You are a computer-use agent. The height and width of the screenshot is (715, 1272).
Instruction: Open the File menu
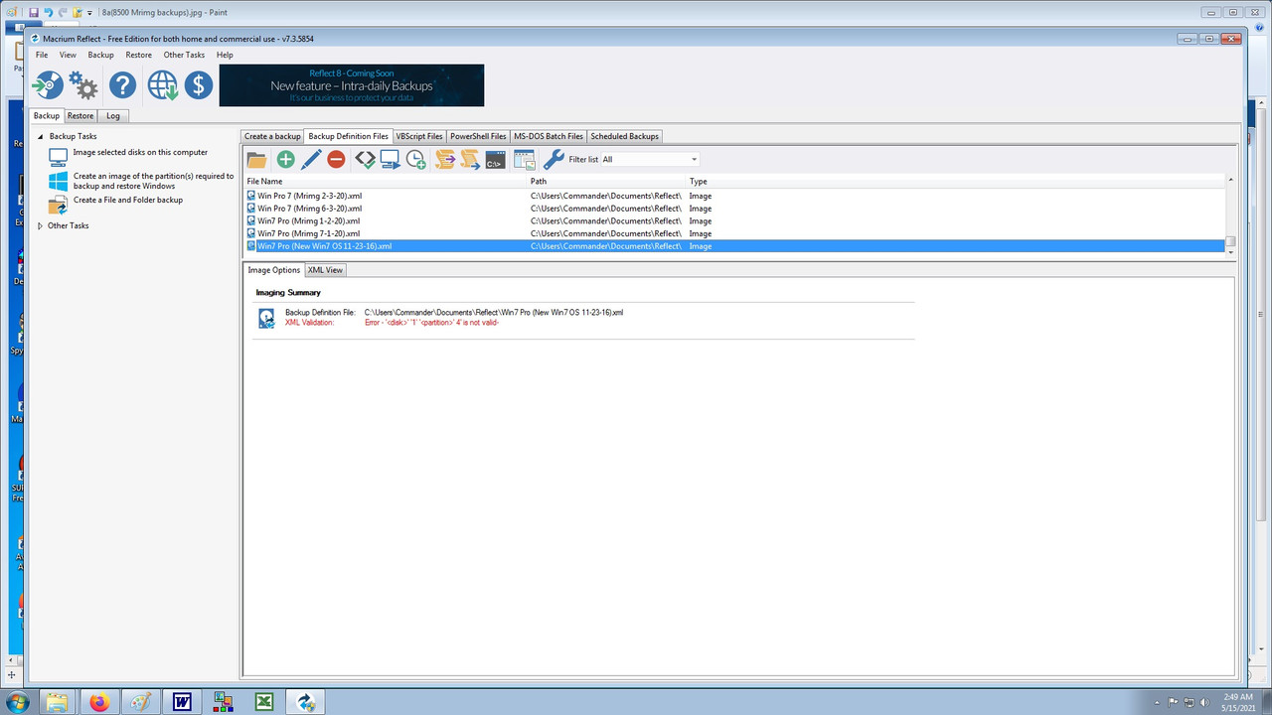pos(42,55)
